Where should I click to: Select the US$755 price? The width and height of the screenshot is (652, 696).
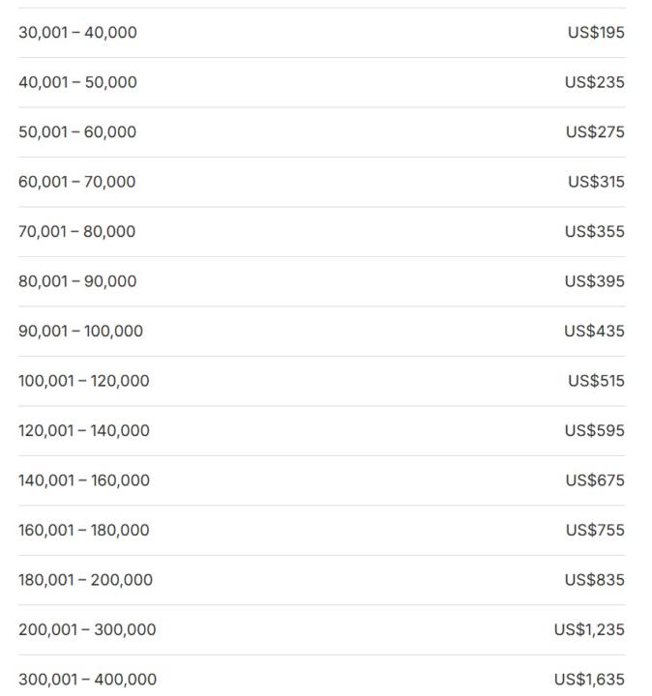(x=595, y=531)
